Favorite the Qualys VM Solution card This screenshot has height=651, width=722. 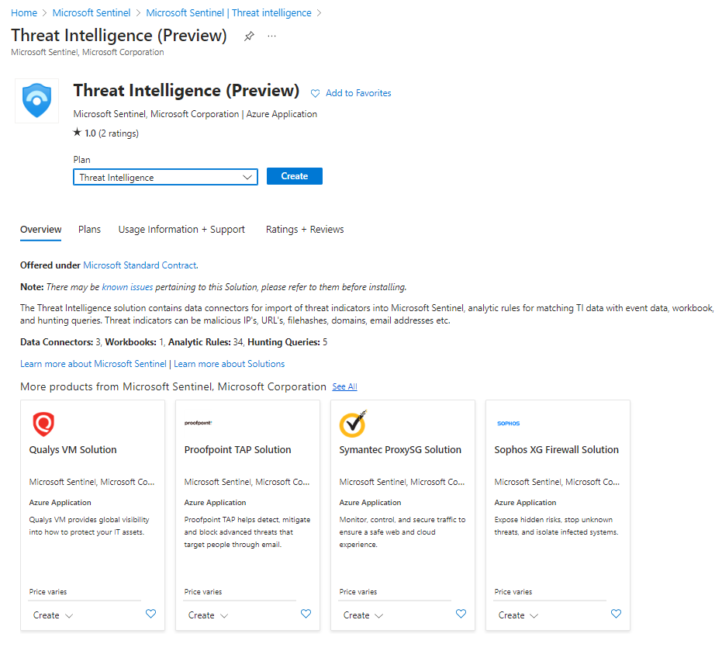150,614
